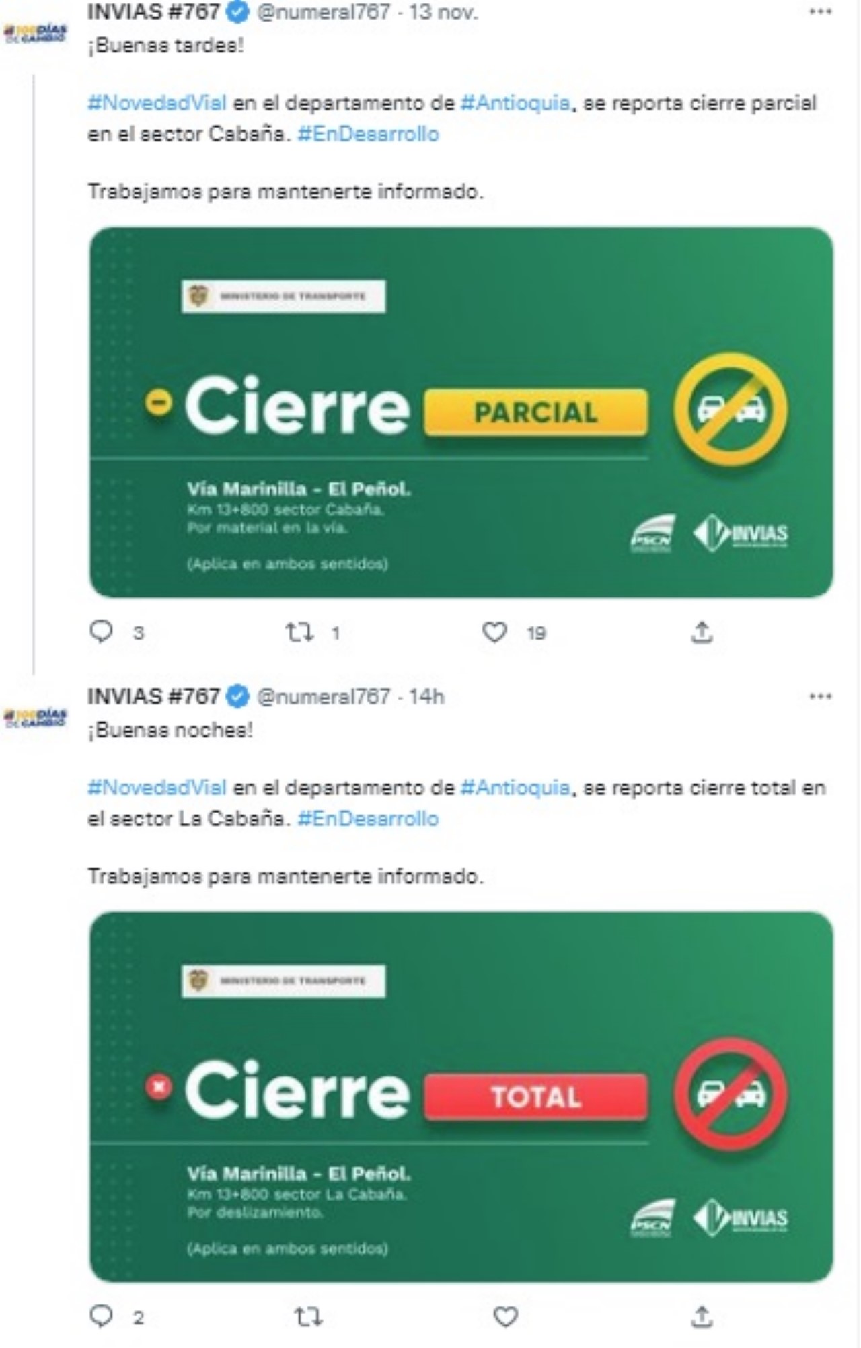Open #NovedadVial hashtag in first tweet

click(x=157, y=103)
